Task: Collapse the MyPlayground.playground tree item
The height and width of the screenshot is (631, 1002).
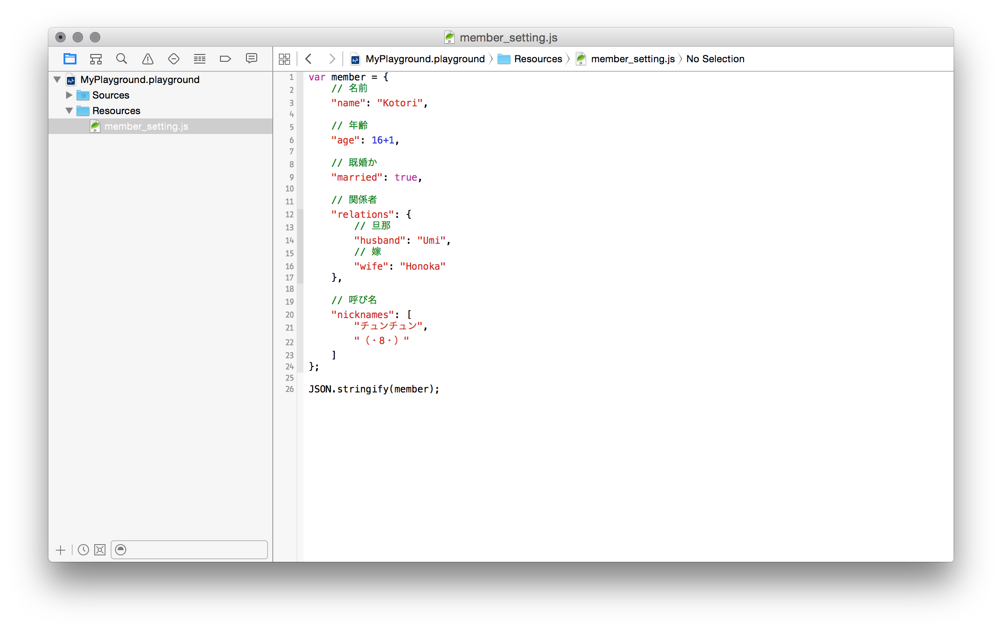Action: (57, 79)
